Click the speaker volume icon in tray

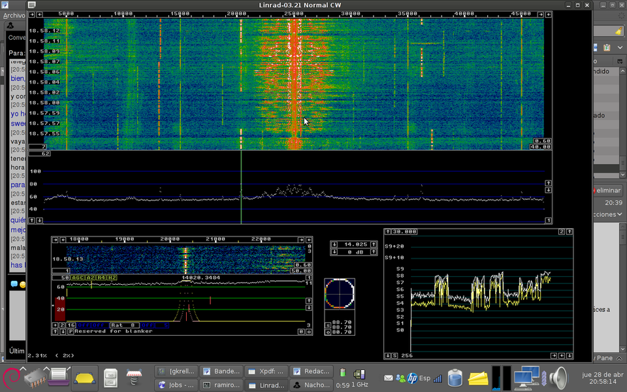(558, 378)
